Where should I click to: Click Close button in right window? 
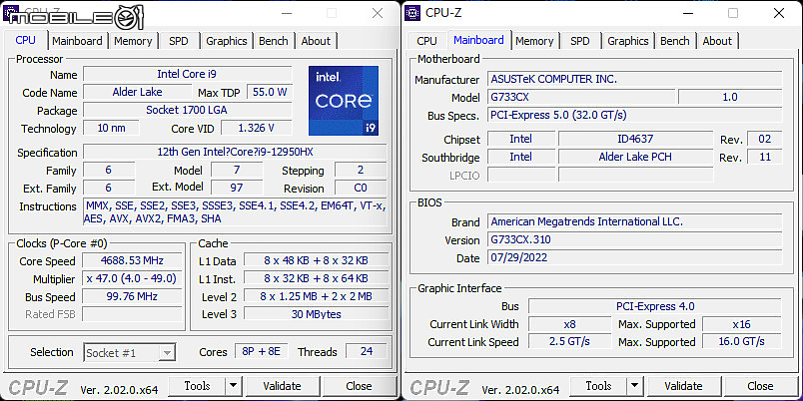760,386
